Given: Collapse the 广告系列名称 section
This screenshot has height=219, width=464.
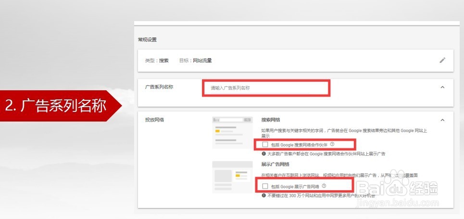Looking at the screenshot, I should click(442, 87).
